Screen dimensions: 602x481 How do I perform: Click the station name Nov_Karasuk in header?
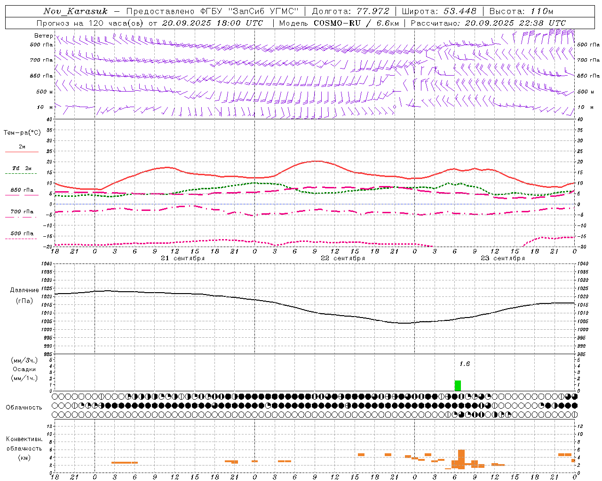point(75,11)
